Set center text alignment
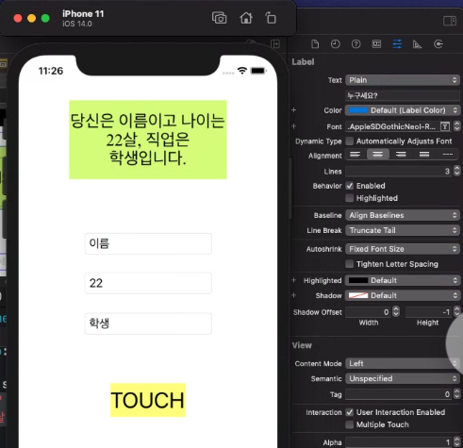The width and height of the screenshot is (463, 448). click(x=378, y=155)
